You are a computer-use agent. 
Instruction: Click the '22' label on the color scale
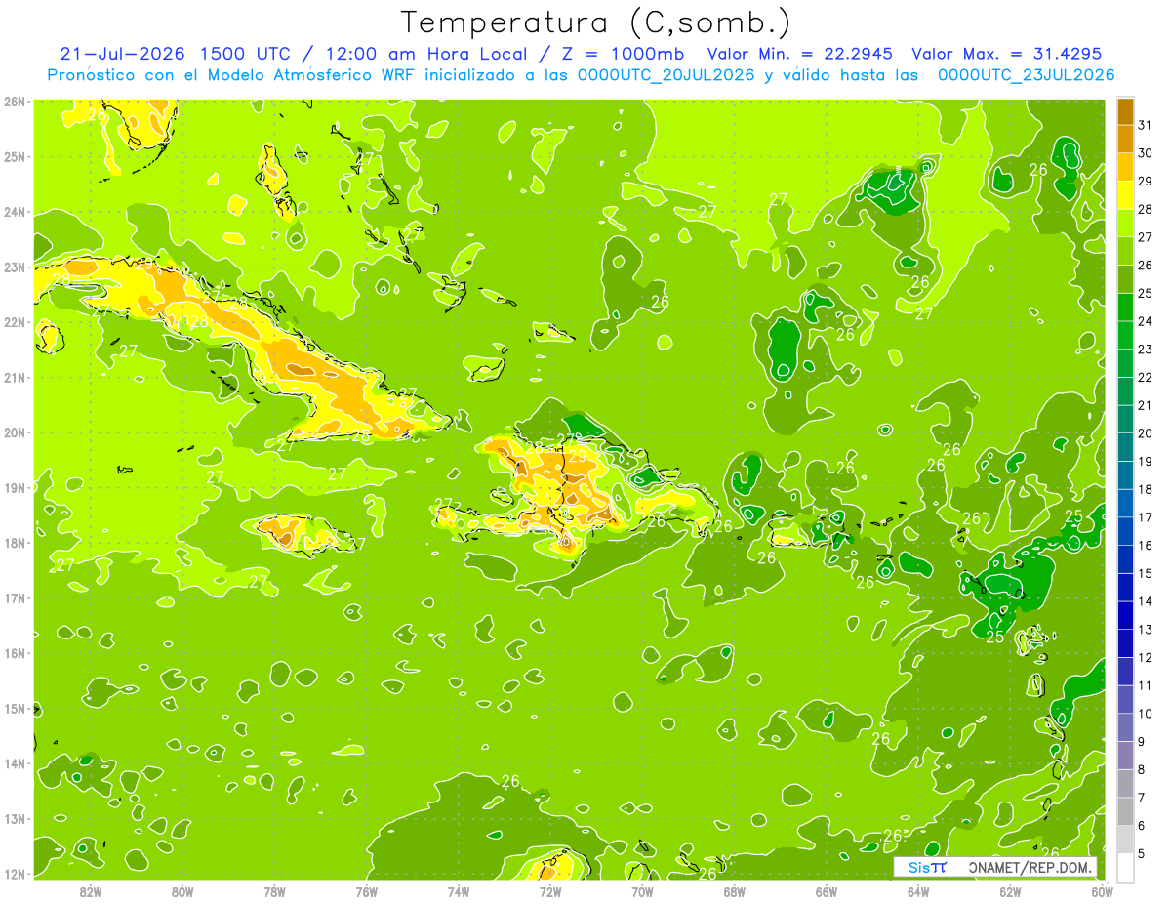coord(1145,377)
